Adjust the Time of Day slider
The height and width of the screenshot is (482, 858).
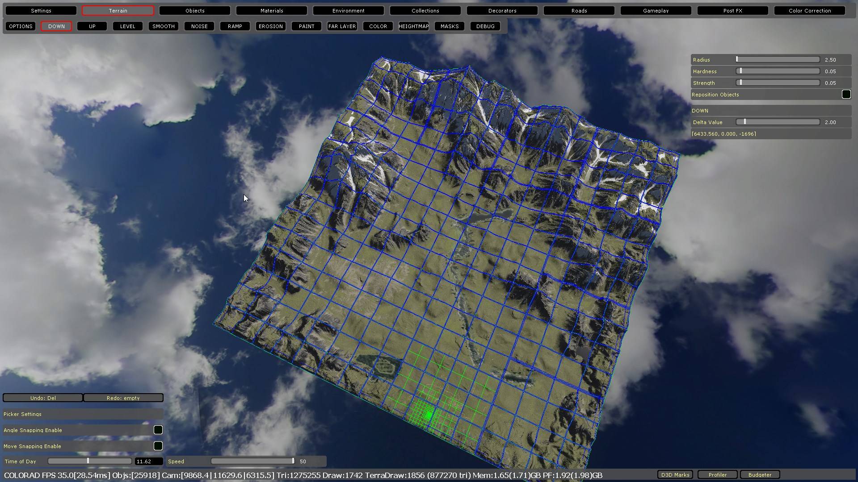(89, 461)
